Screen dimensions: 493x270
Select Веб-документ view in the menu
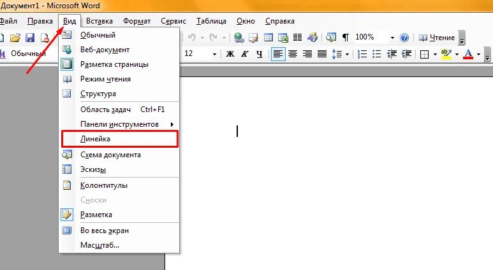coord(120,50)
